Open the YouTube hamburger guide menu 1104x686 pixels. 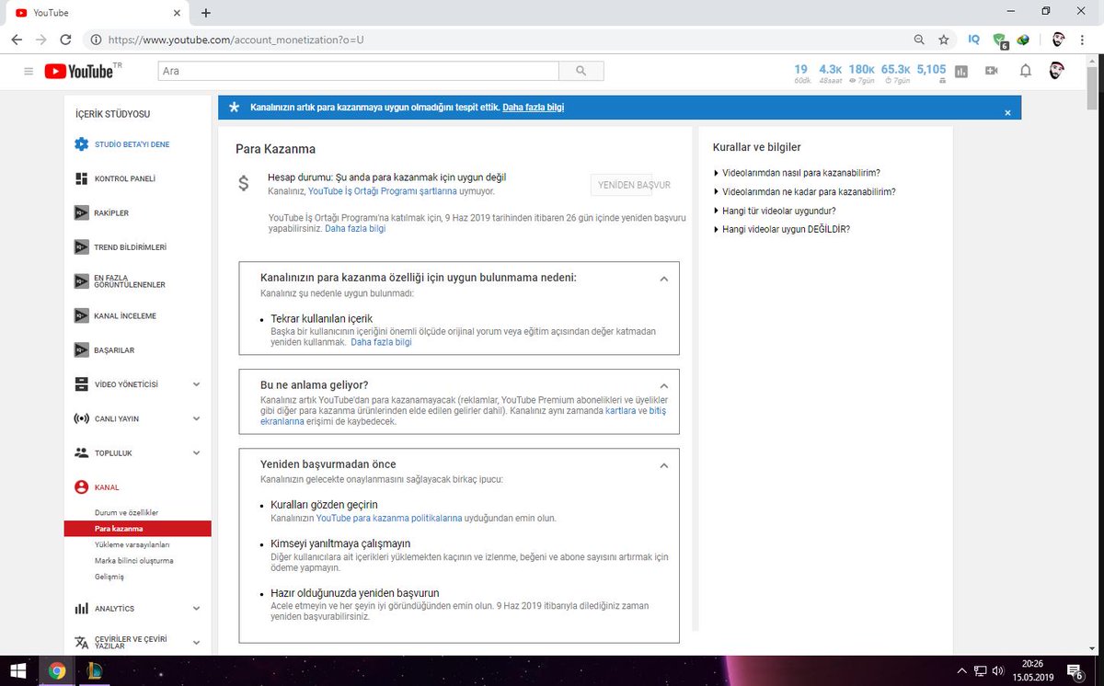29,71
